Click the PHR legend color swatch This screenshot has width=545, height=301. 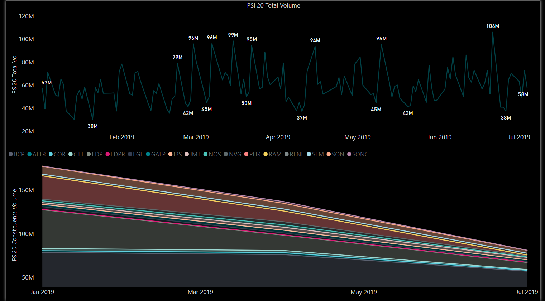246,154
